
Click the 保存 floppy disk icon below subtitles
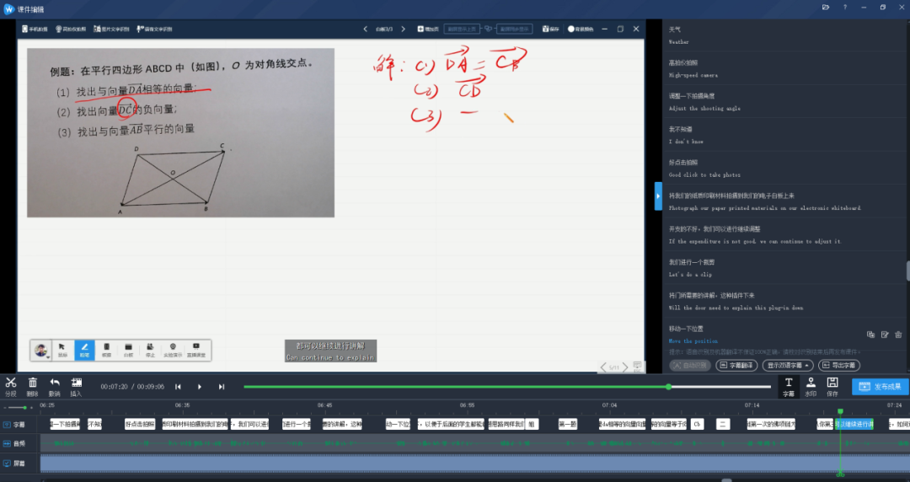[832, 386]
